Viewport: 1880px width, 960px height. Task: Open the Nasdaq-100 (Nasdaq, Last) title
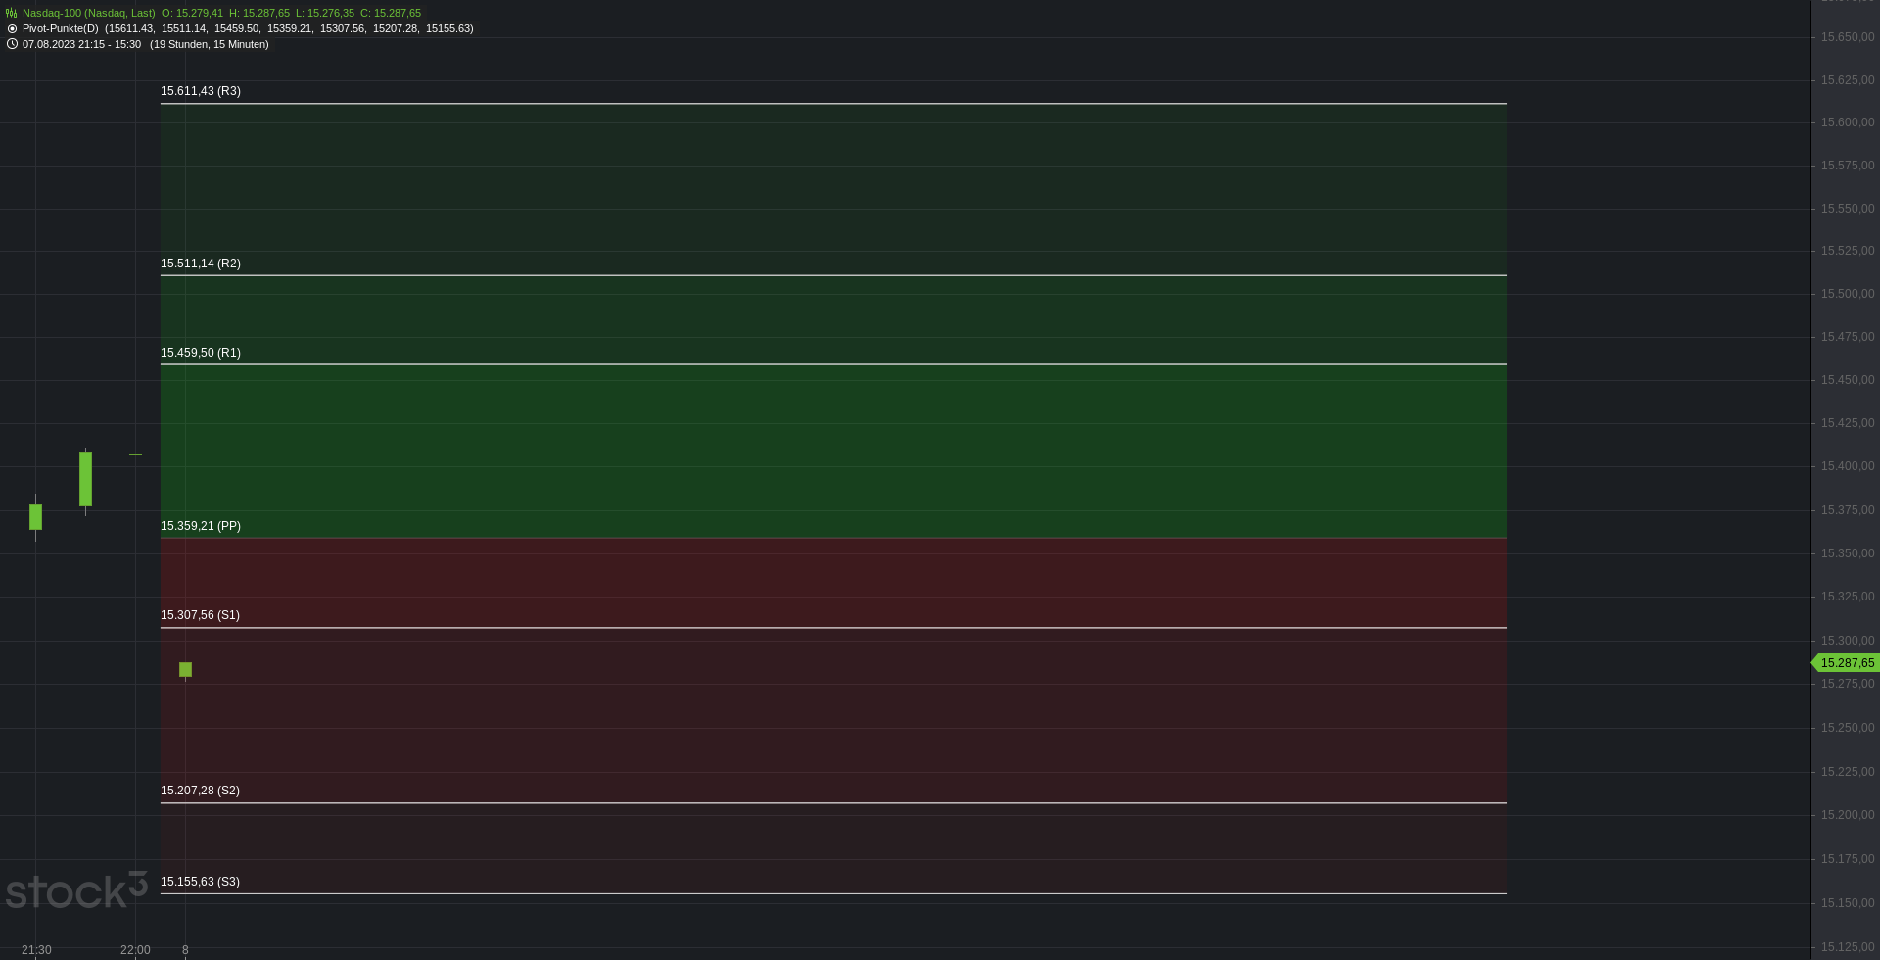tap(89, 13)
